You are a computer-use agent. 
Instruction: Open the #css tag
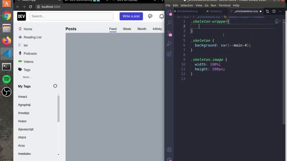(22, 146)
